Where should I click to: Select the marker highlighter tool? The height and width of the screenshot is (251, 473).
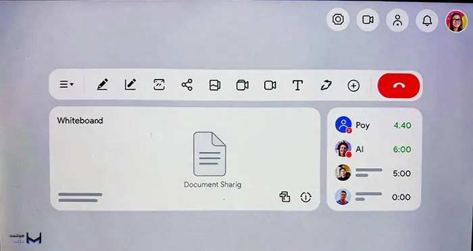[326, 85]
